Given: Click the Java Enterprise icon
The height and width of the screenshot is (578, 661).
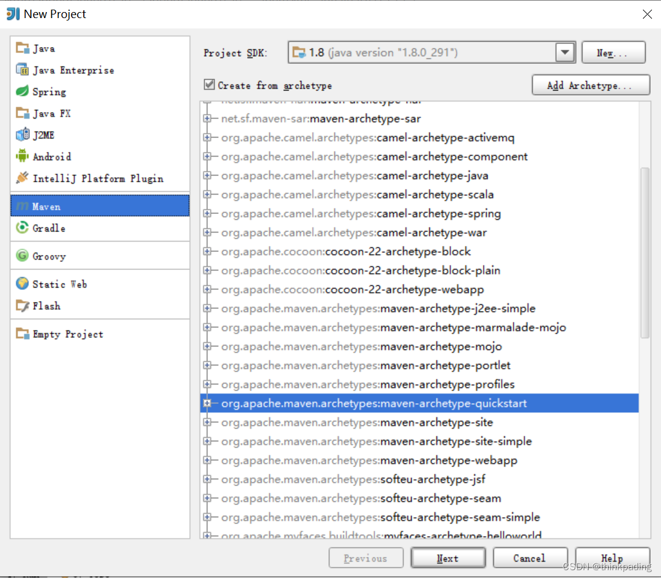Looking at the screenshot, I should pos(22,69).
